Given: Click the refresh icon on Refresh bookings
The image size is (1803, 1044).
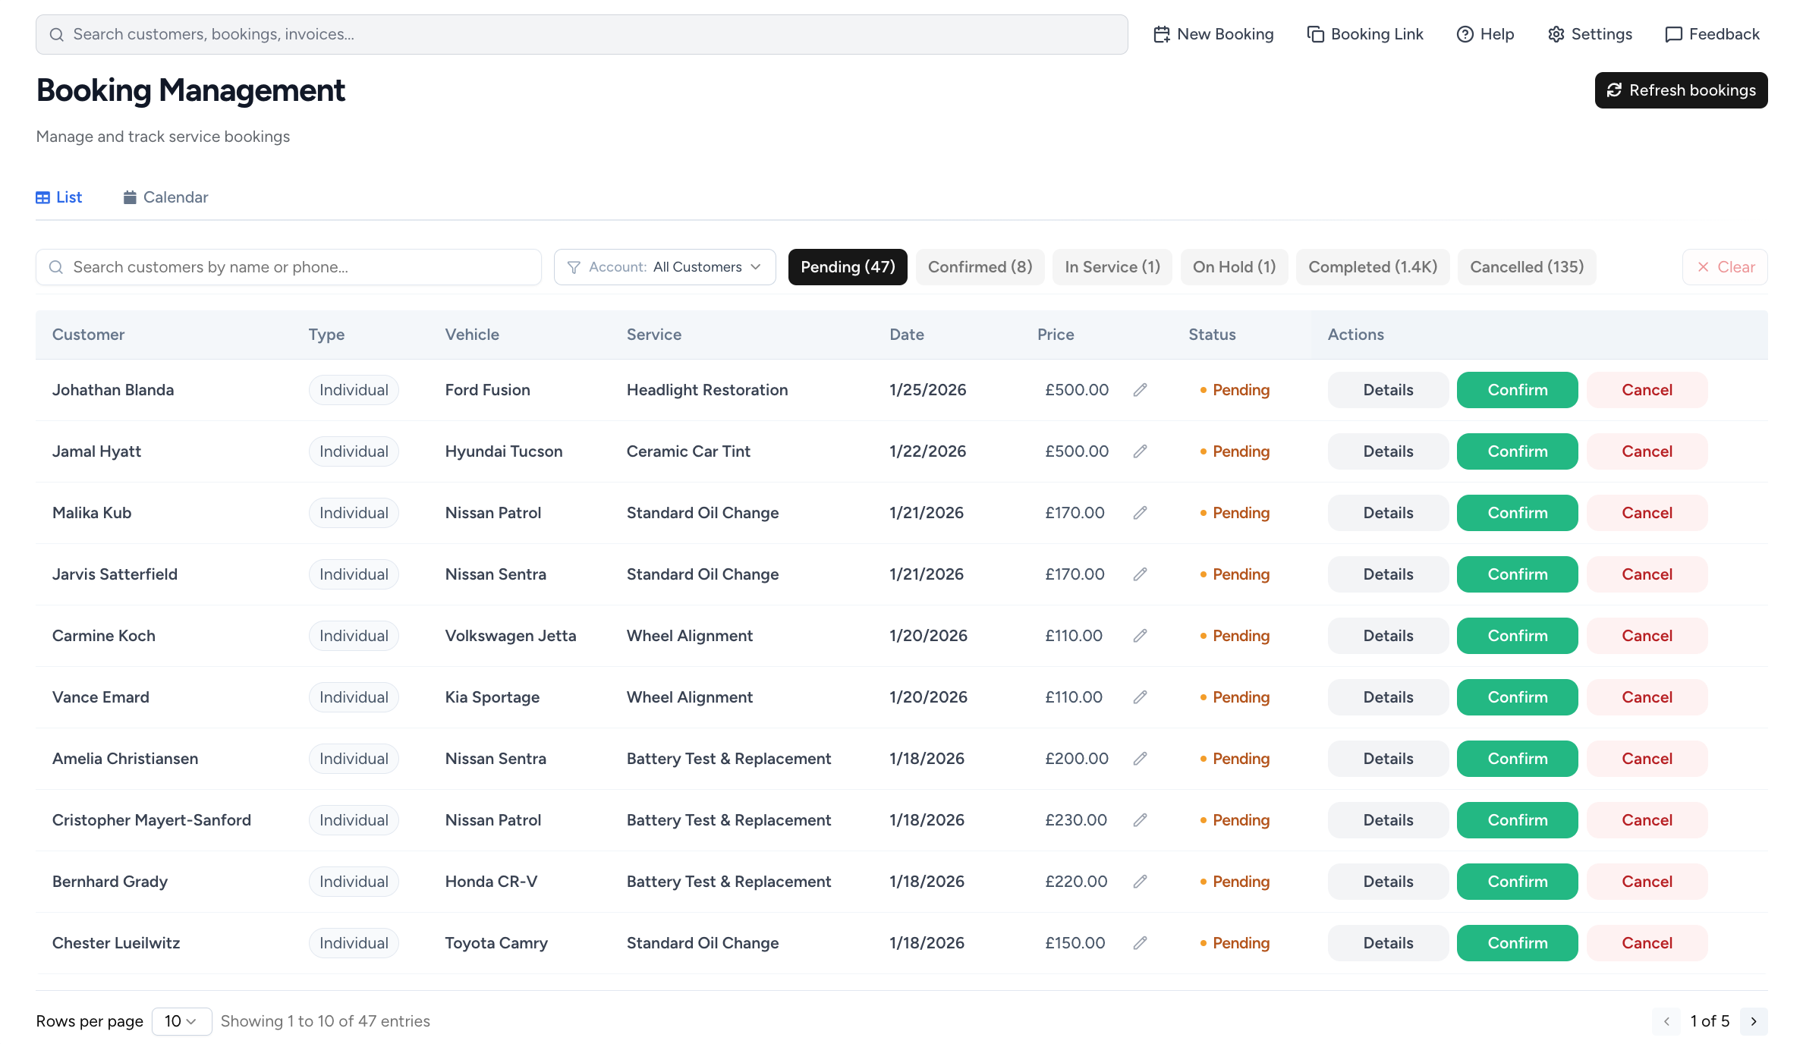Looking at the screenshot, I should (1615, 90).
